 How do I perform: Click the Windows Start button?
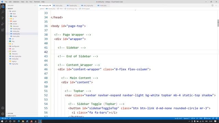2,121
